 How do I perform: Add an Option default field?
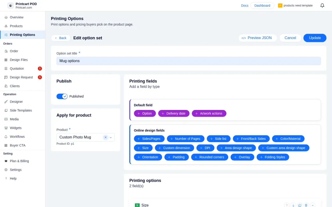(145, 113)
